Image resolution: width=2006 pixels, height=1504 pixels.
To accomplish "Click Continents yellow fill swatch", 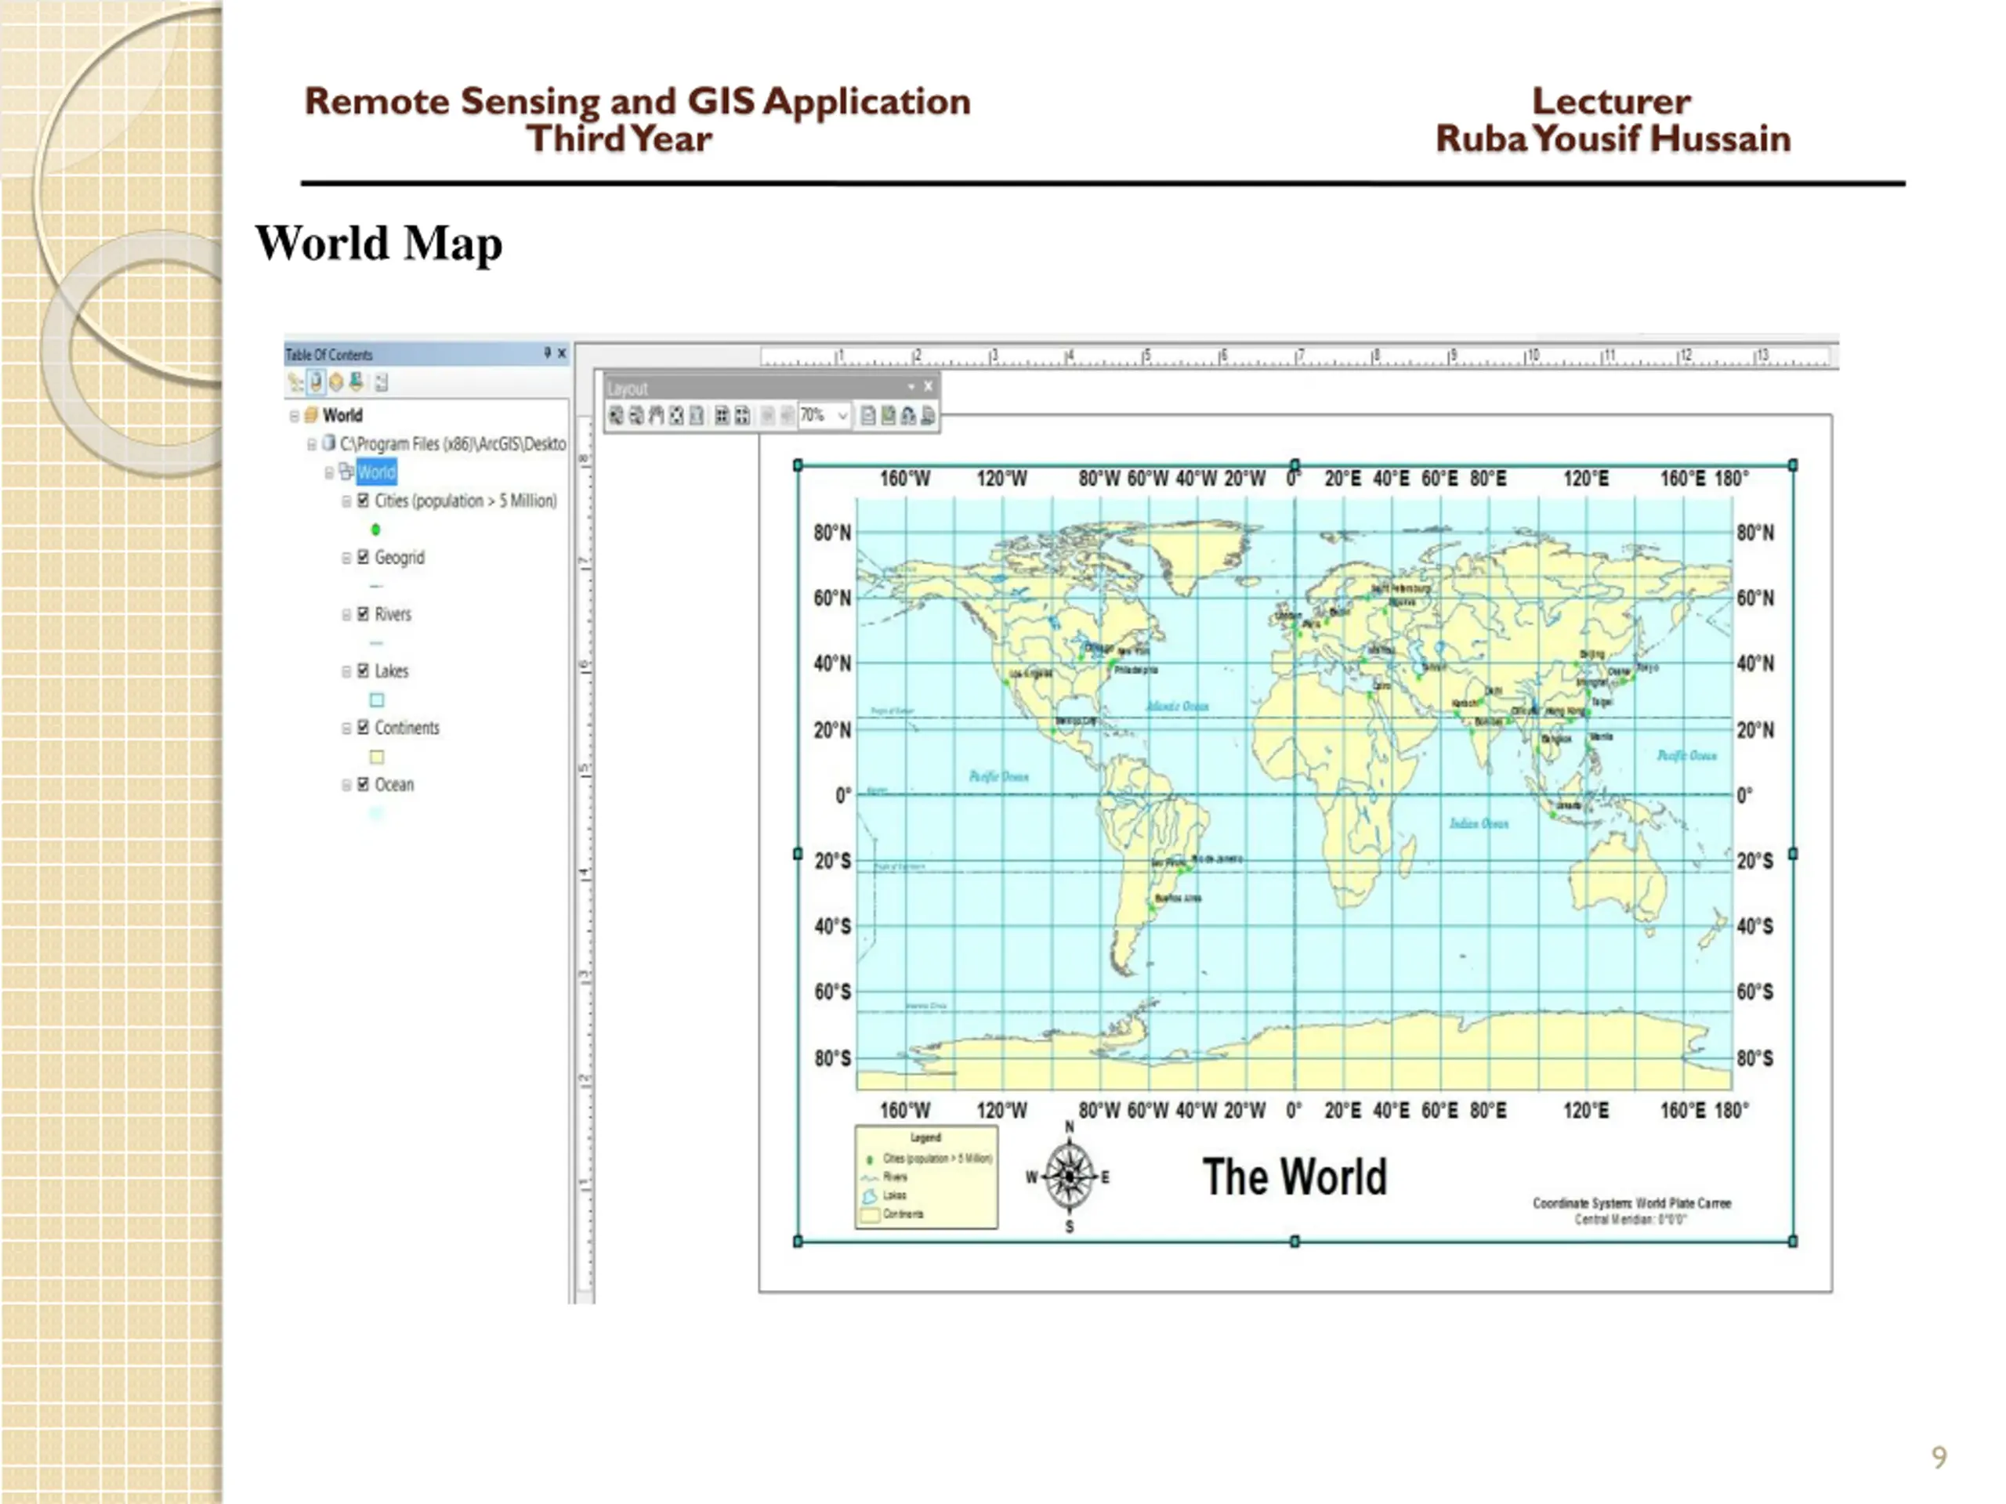I will [377, 757].
